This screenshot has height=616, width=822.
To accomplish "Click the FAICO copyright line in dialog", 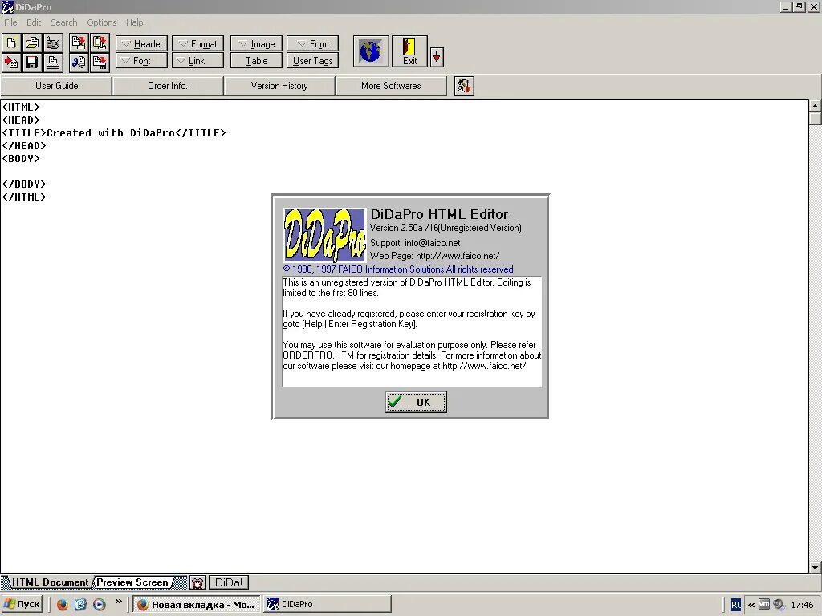I will 398,269.
